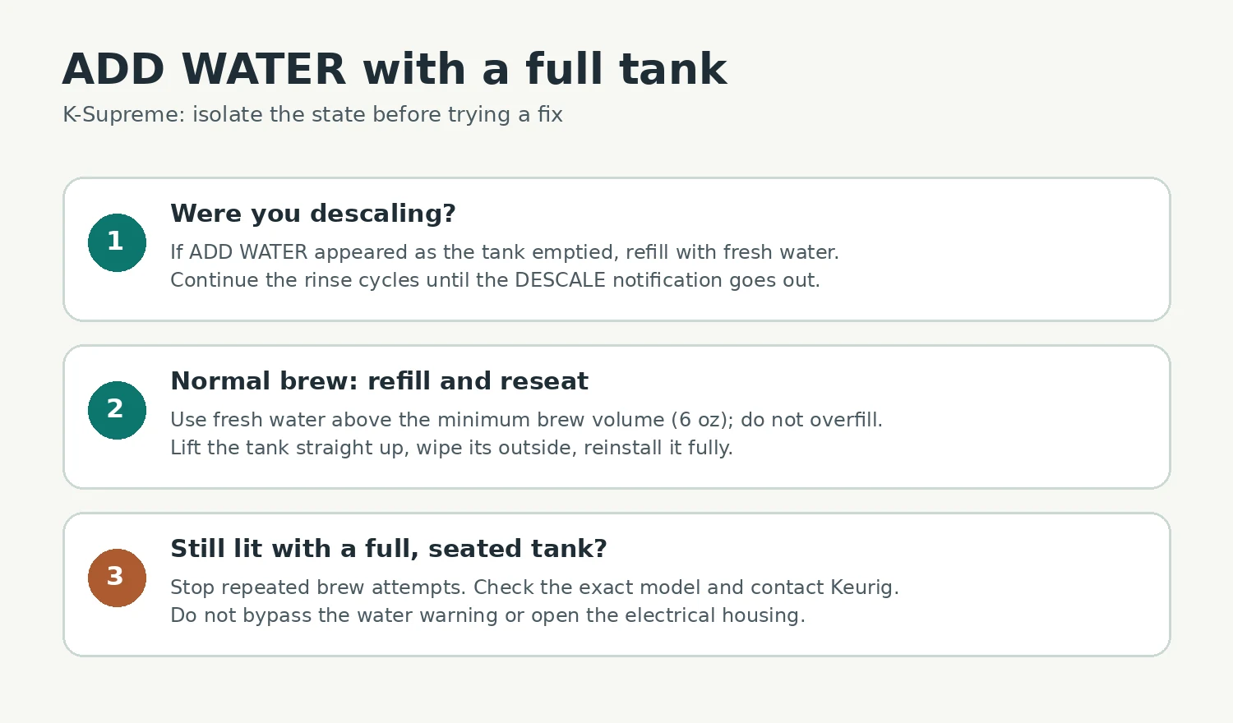Click the K-Supreme subtitle line
The image size is (1233, 723).
point(312,114)
